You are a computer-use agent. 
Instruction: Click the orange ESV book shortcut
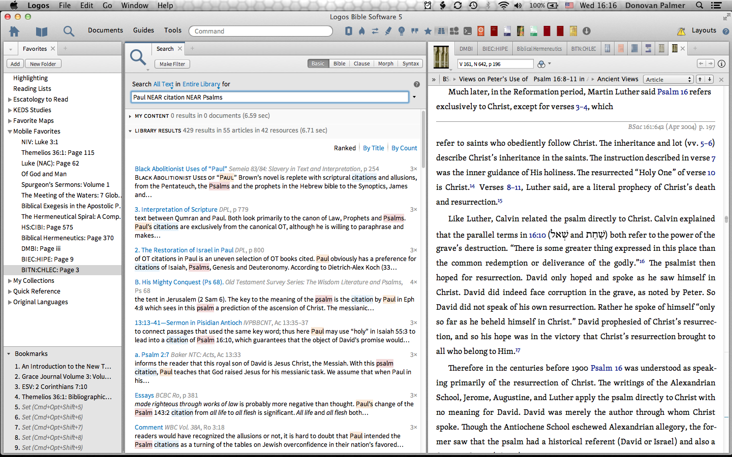[x=481, y=31]
